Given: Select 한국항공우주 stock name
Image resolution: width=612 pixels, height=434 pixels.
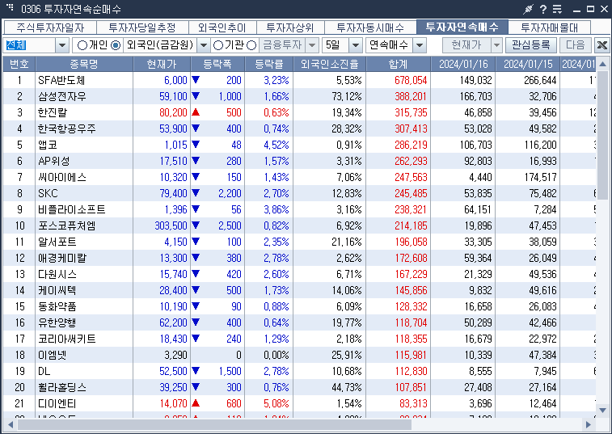Looking at the screenshot, I should point(67,129).
